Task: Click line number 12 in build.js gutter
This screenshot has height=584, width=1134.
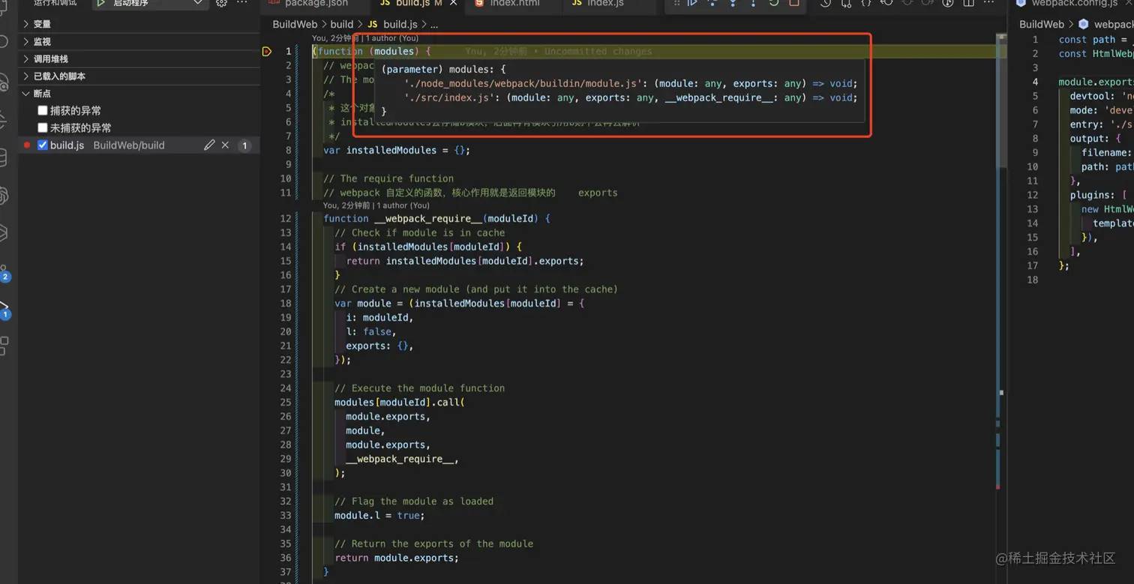Action: [285, 219]
